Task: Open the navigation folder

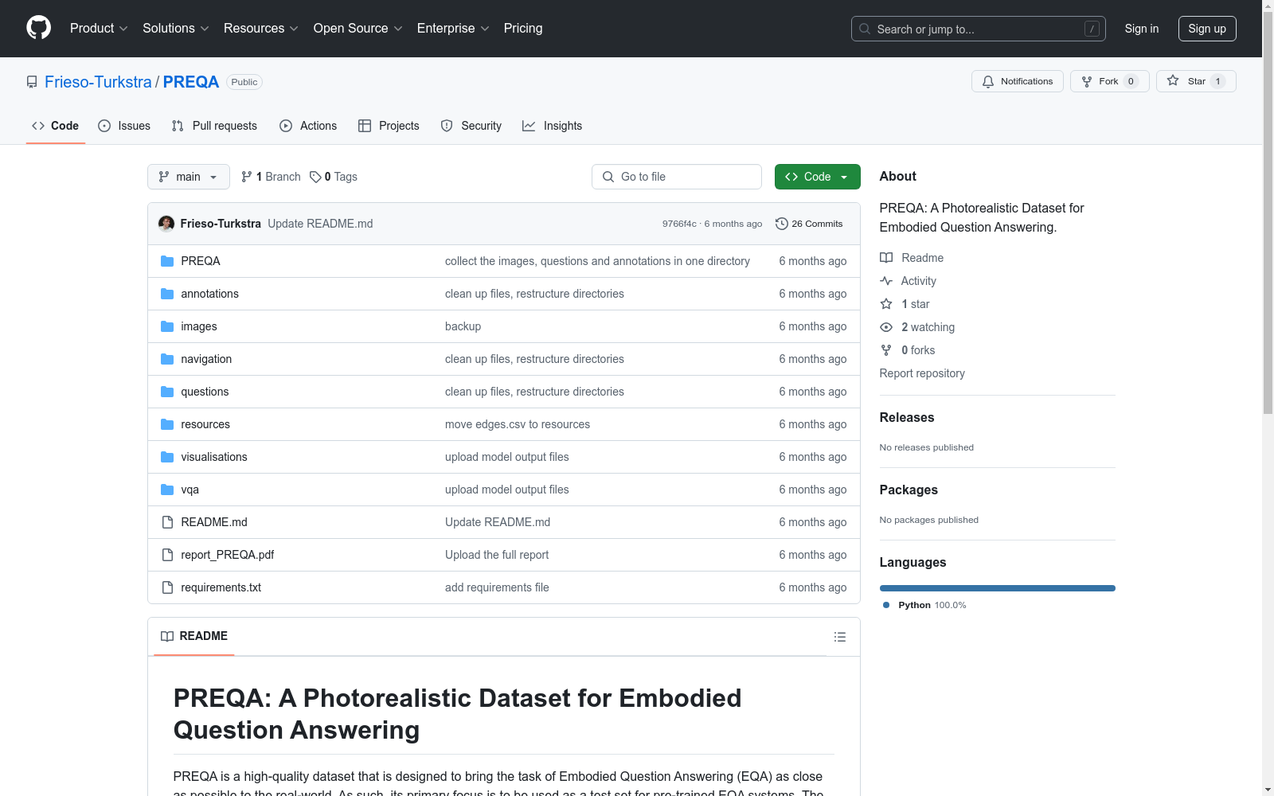Action: pos(206,359)
